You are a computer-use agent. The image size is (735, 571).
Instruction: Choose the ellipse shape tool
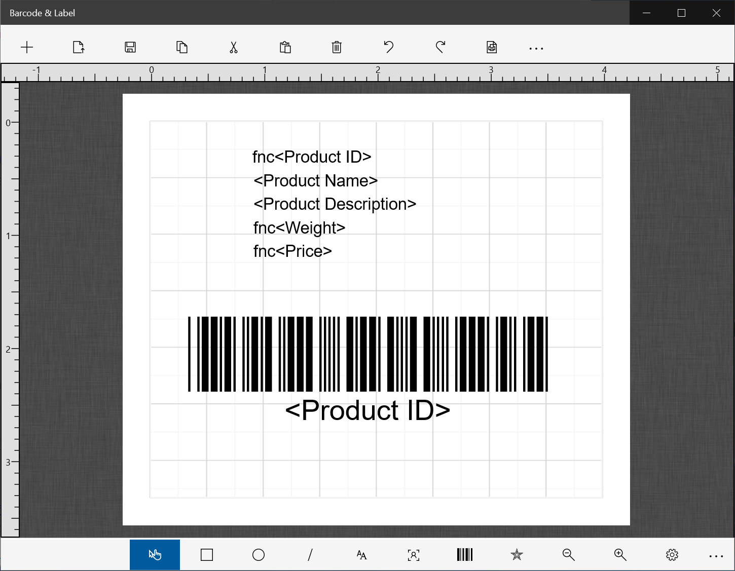click(259, 555)
